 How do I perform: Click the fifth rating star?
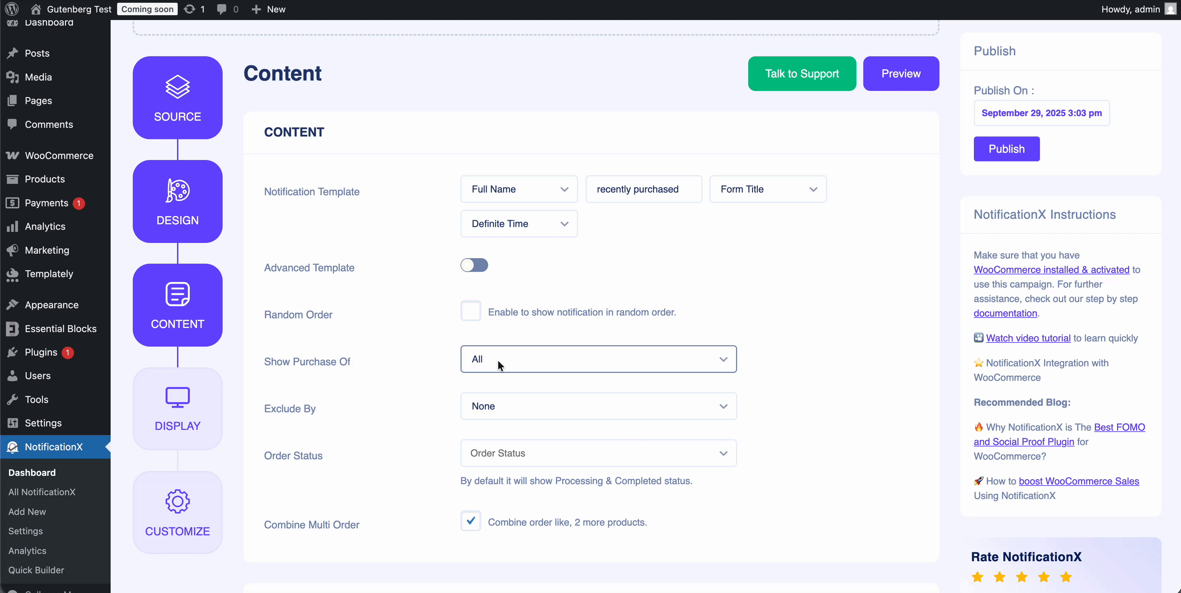[1066, 577]
